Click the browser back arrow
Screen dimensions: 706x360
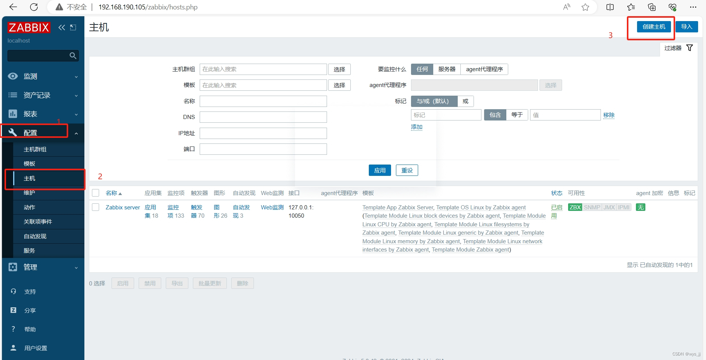pyautogui.click(x=13, y=7)
